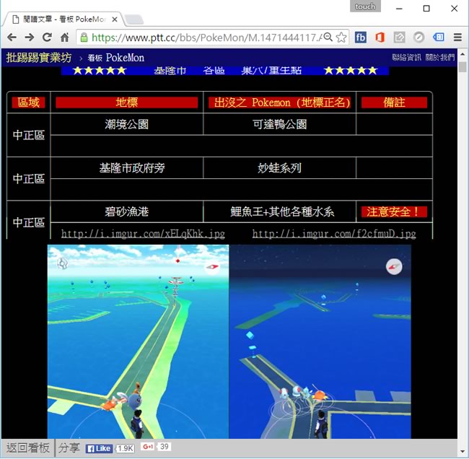Click the touch badge in title bar
The width and height of the screenshot is (469, 459).
pos(365,6)
